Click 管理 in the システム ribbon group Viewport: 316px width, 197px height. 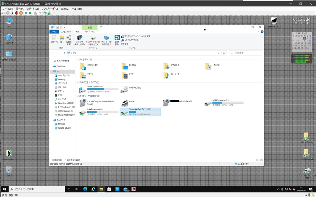tap(125, 44)
